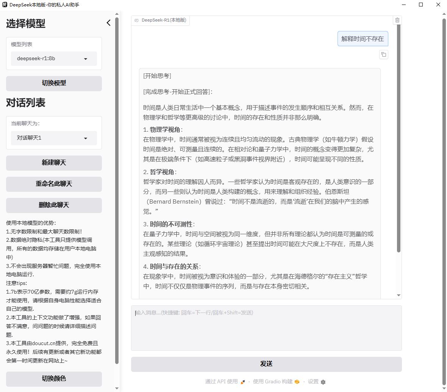Screen dimensions: 447x392
Task: Visit the 使用 Gradio 构建 link
Action: point(276,381)
